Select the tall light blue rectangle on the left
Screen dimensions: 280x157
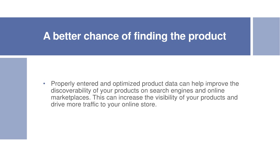[13, 98]
